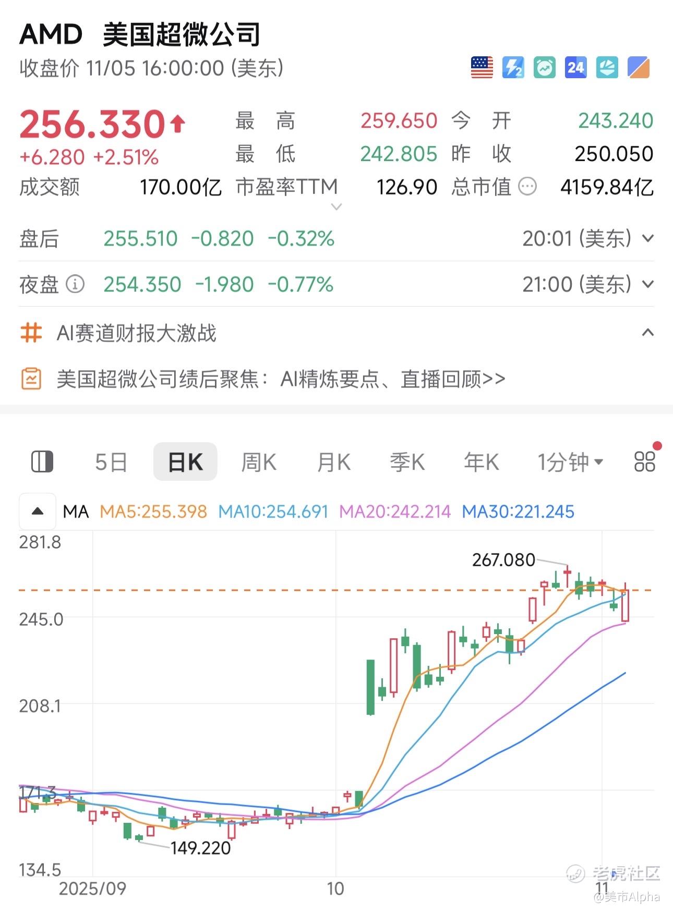The width and height of the screenshot is (673, 912).
Task: Expand the 夜盘 row chevron
Action: tap(647, 285)
